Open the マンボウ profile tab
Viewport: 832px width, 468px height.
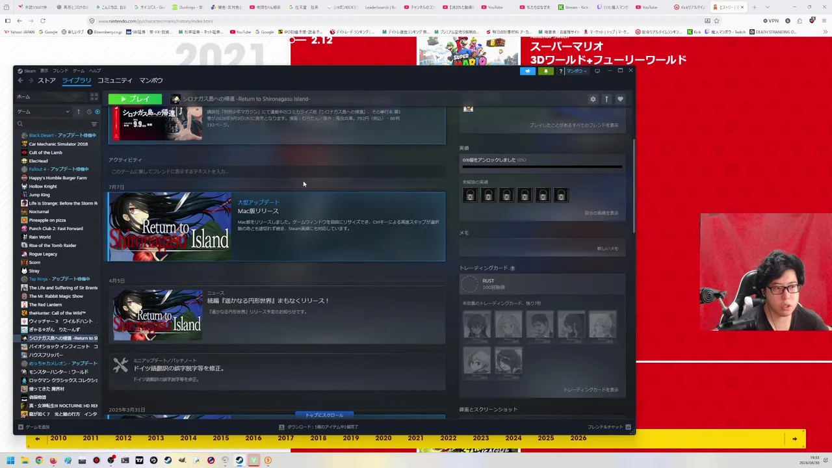point(151,81)
